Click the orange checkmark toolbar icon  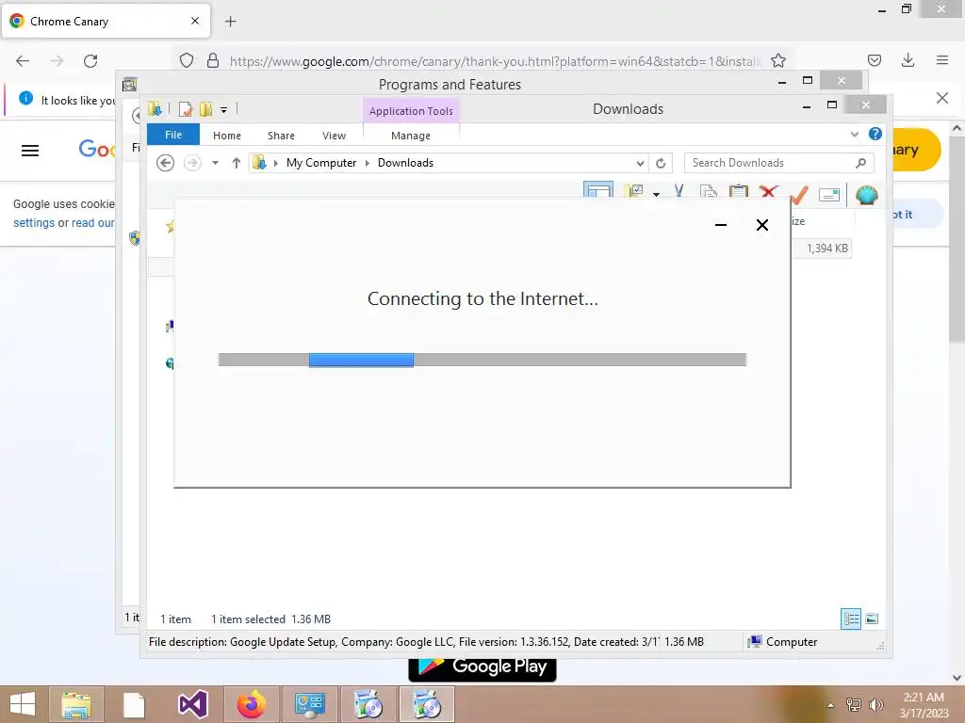pos(798,194)
